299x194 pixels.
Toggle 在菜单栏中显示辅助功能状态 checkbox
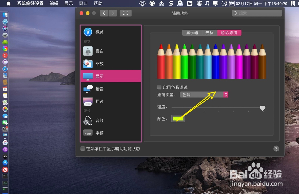tap(82, 148)
